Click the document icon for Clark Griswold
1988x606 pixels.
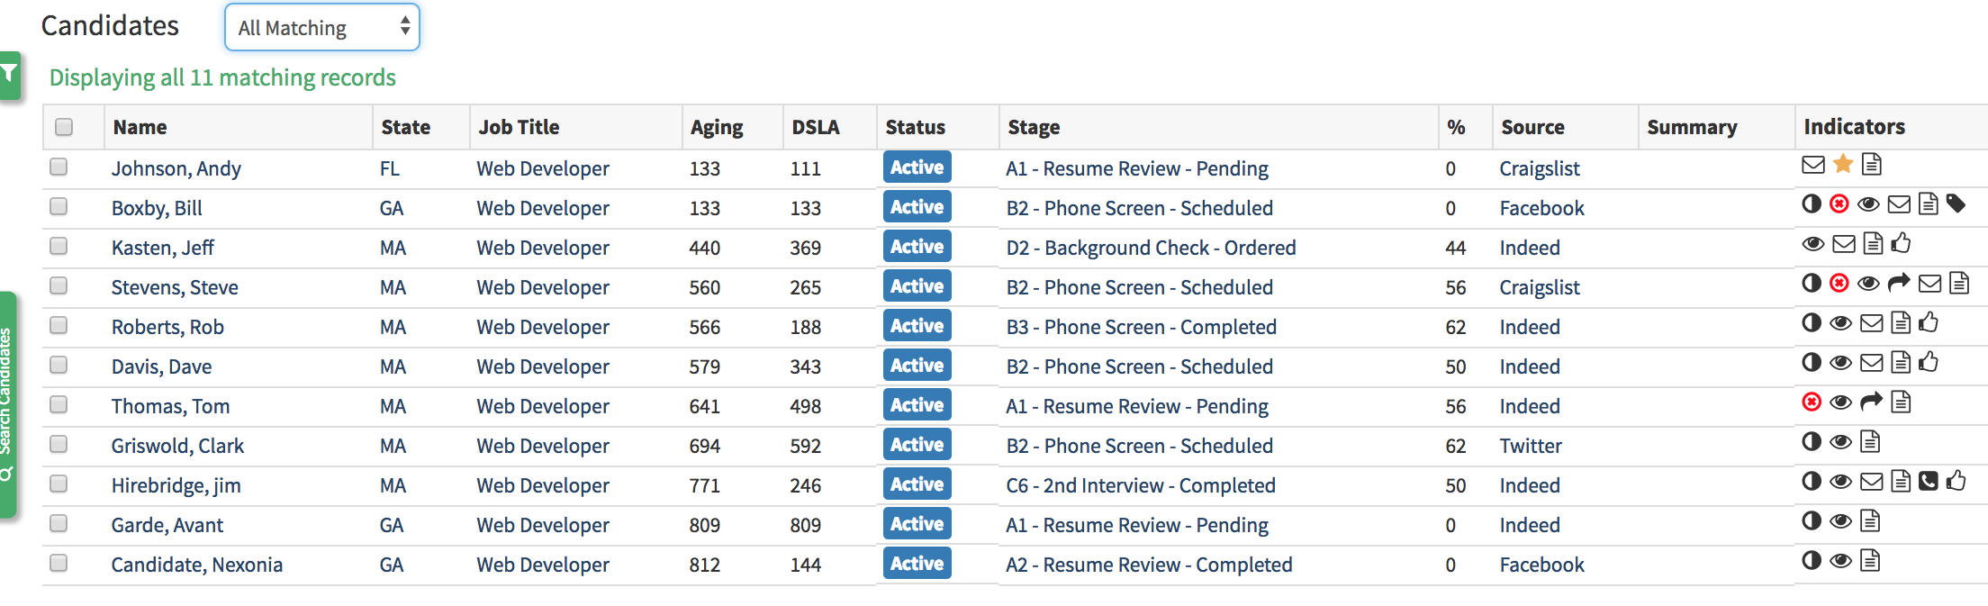point(1870,441)
